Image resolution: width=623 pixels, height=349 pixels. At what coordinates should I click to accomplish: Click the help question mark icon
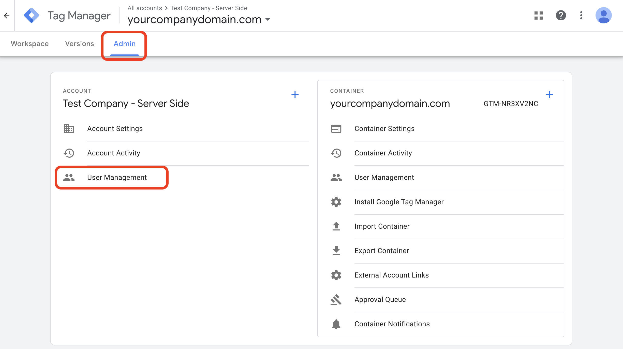click(561, 16)
